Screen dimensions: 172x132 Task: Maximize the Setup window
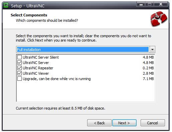[x=149, y=4]
